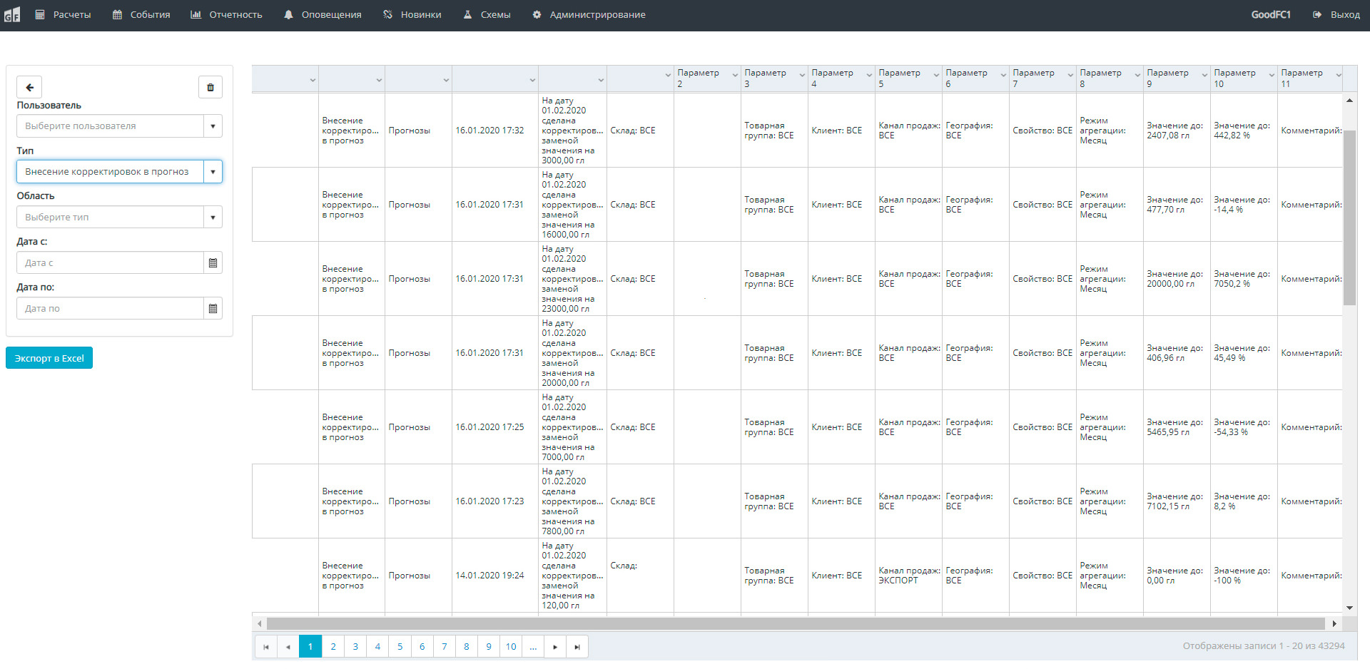Viewport: 1370px width, 669px height.
Task: Click the GoodFC logo in top-left corner
Action: point(12,14)
